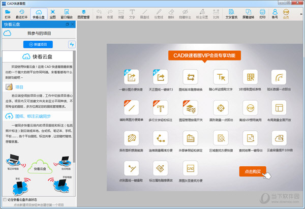
Task: Click the 云盘容量提升100倍 cloud icon
Action: click(279, 138)
